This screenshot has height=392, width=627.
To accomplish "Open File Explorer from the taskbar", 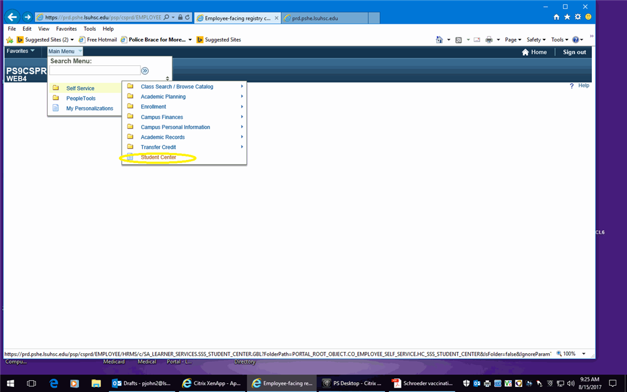I will tap(96, 383).
